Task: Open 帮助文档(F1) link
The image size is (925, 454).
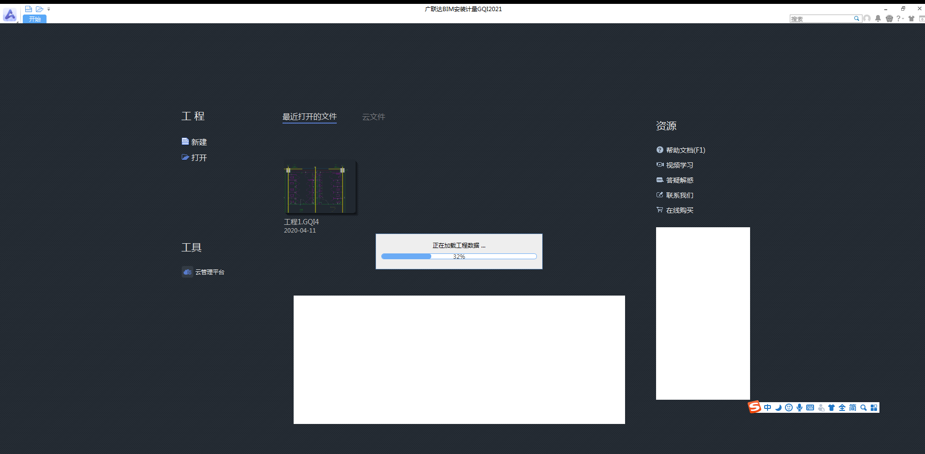Action: (x=681, y=150)
